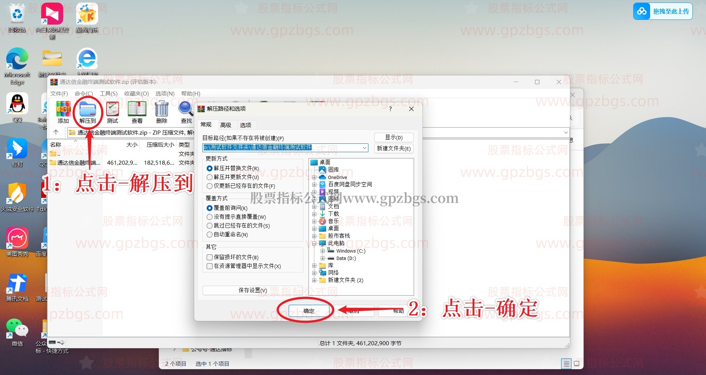Select 覆盖前询问(K) radio button
The width and height of the screenshot is (706, 375).
click(210, 208)
